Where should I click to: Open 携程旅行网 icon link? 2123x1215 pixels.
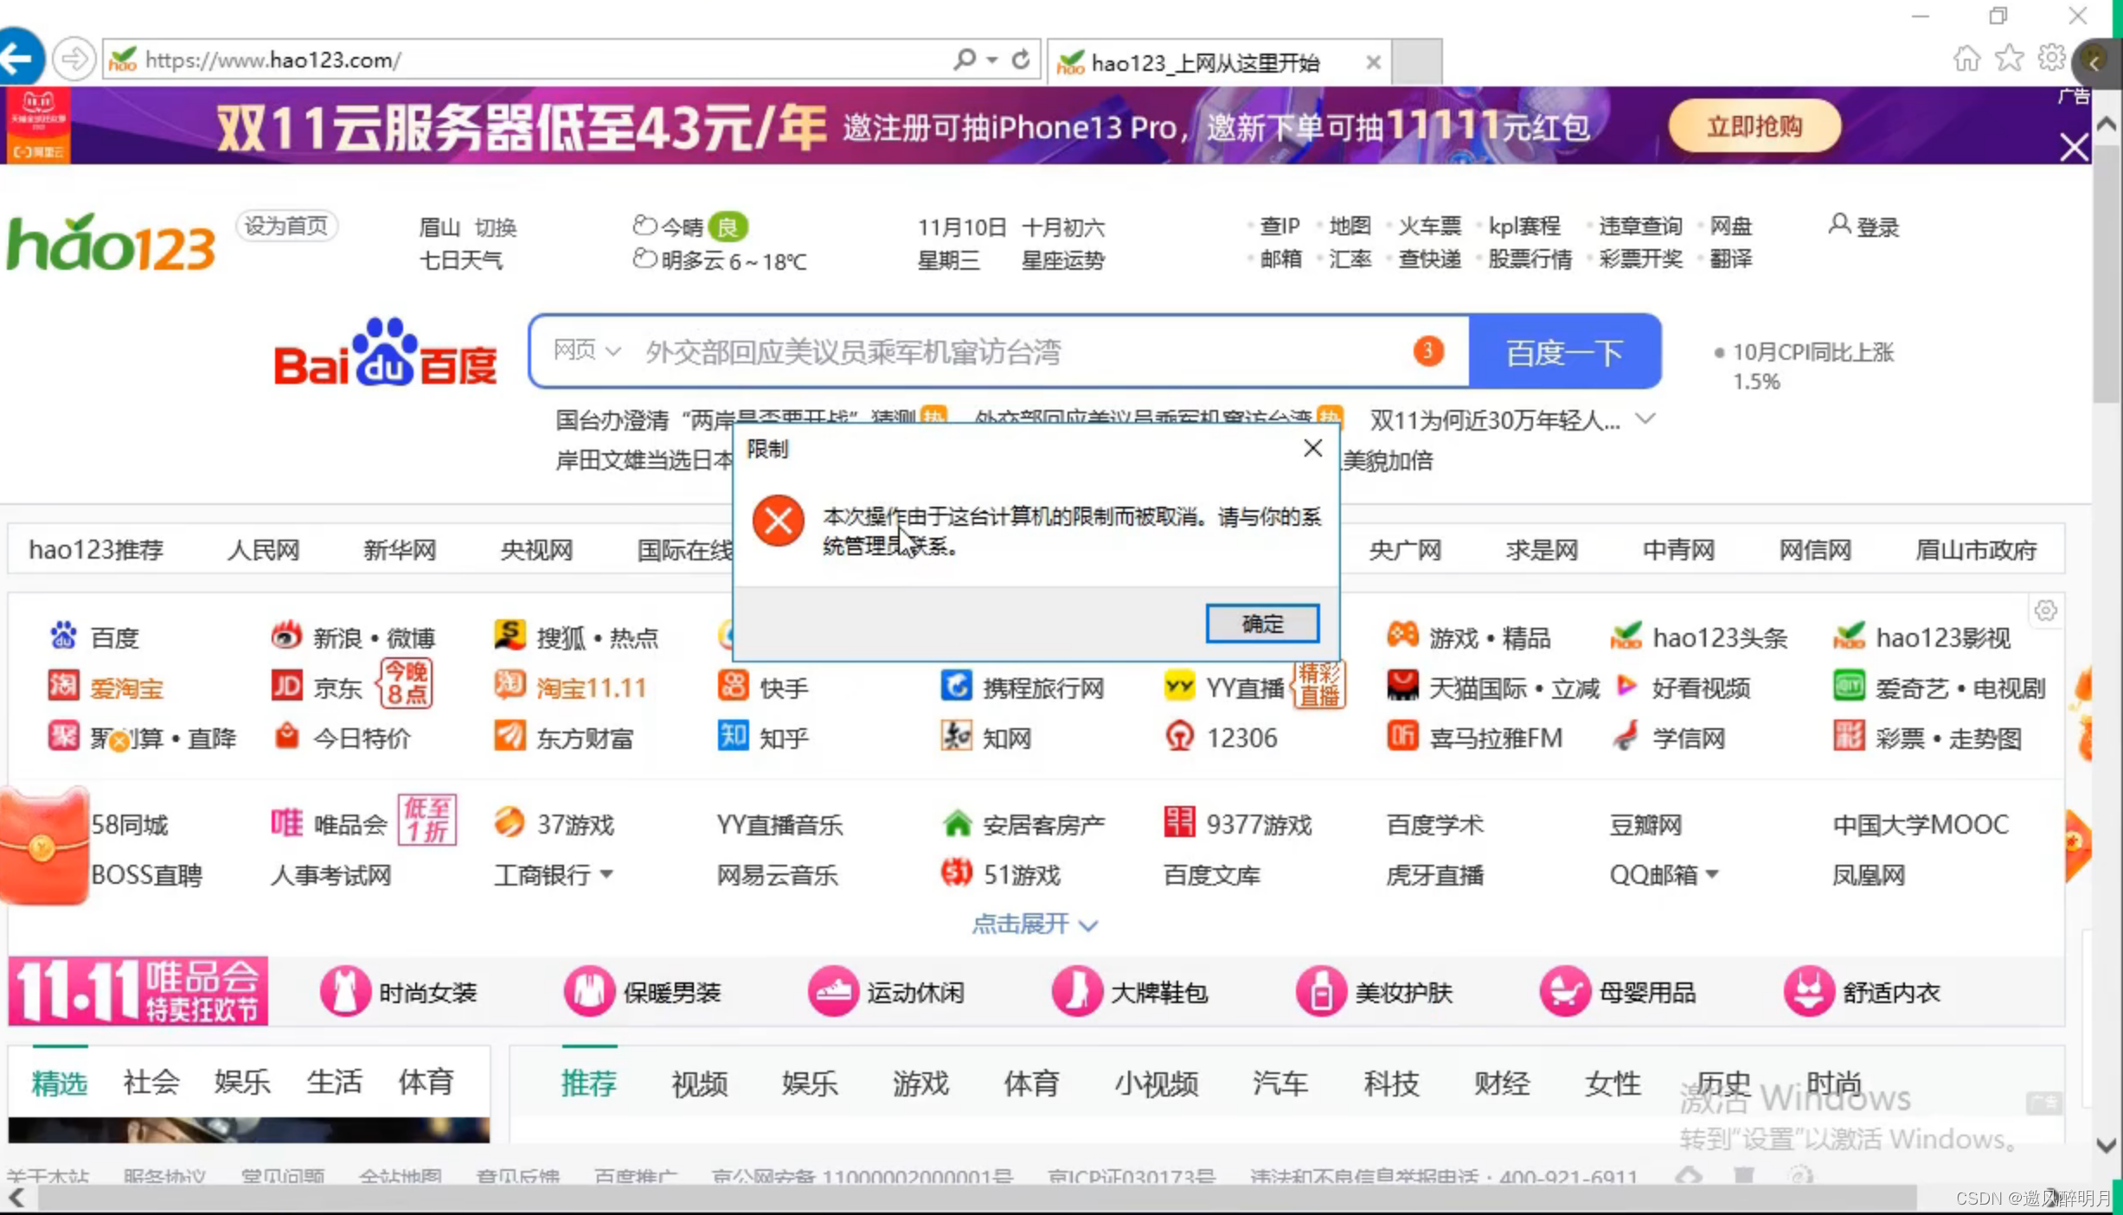click(x=956, y=687)
